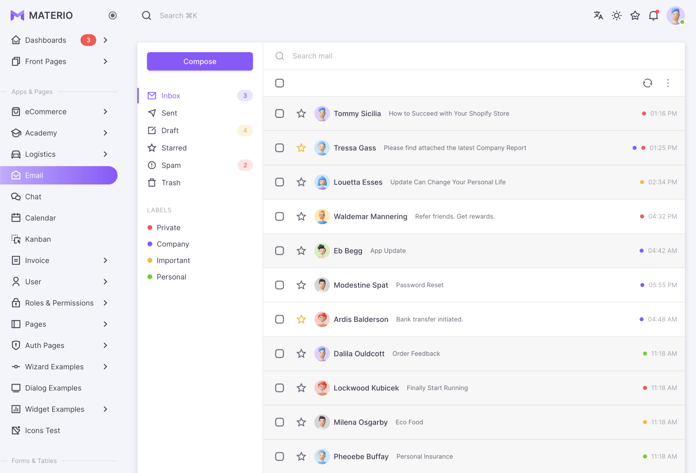Expand the eCommerce menu

coord(58,111)
